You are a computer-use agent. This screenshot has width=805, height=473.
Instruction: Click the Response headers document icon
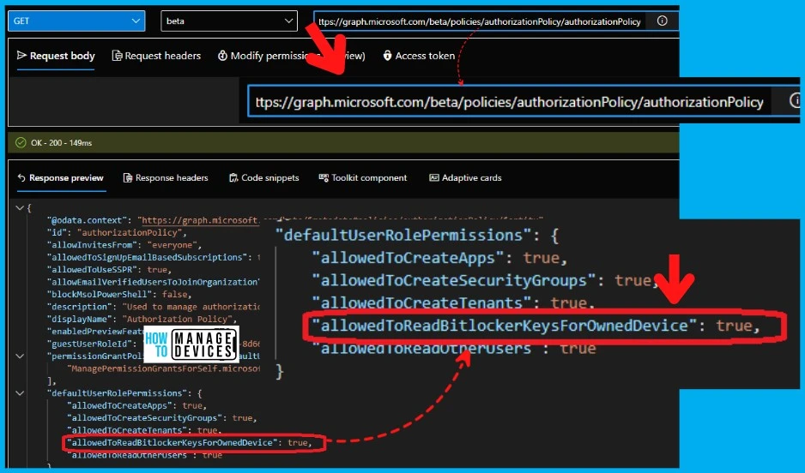click(127, 178)
